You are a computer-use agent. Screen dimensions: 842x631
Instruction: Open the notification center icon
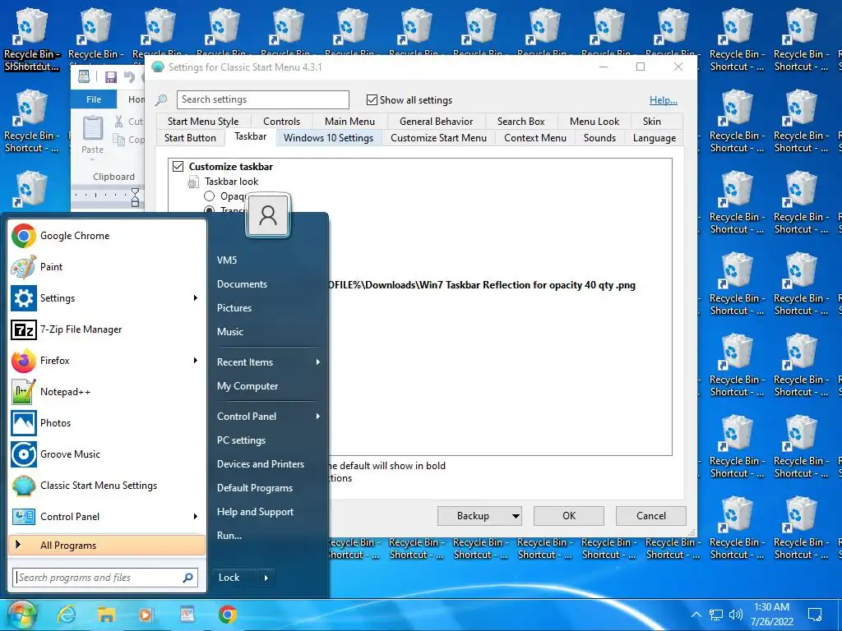click(x=815, y=615)
